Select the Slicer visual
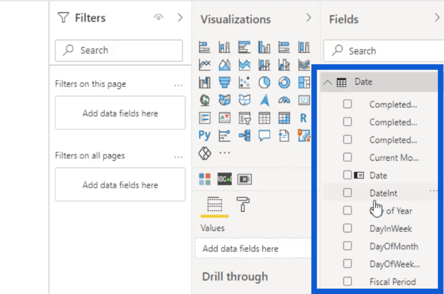 pyautogui.click(x=244, y=118)
